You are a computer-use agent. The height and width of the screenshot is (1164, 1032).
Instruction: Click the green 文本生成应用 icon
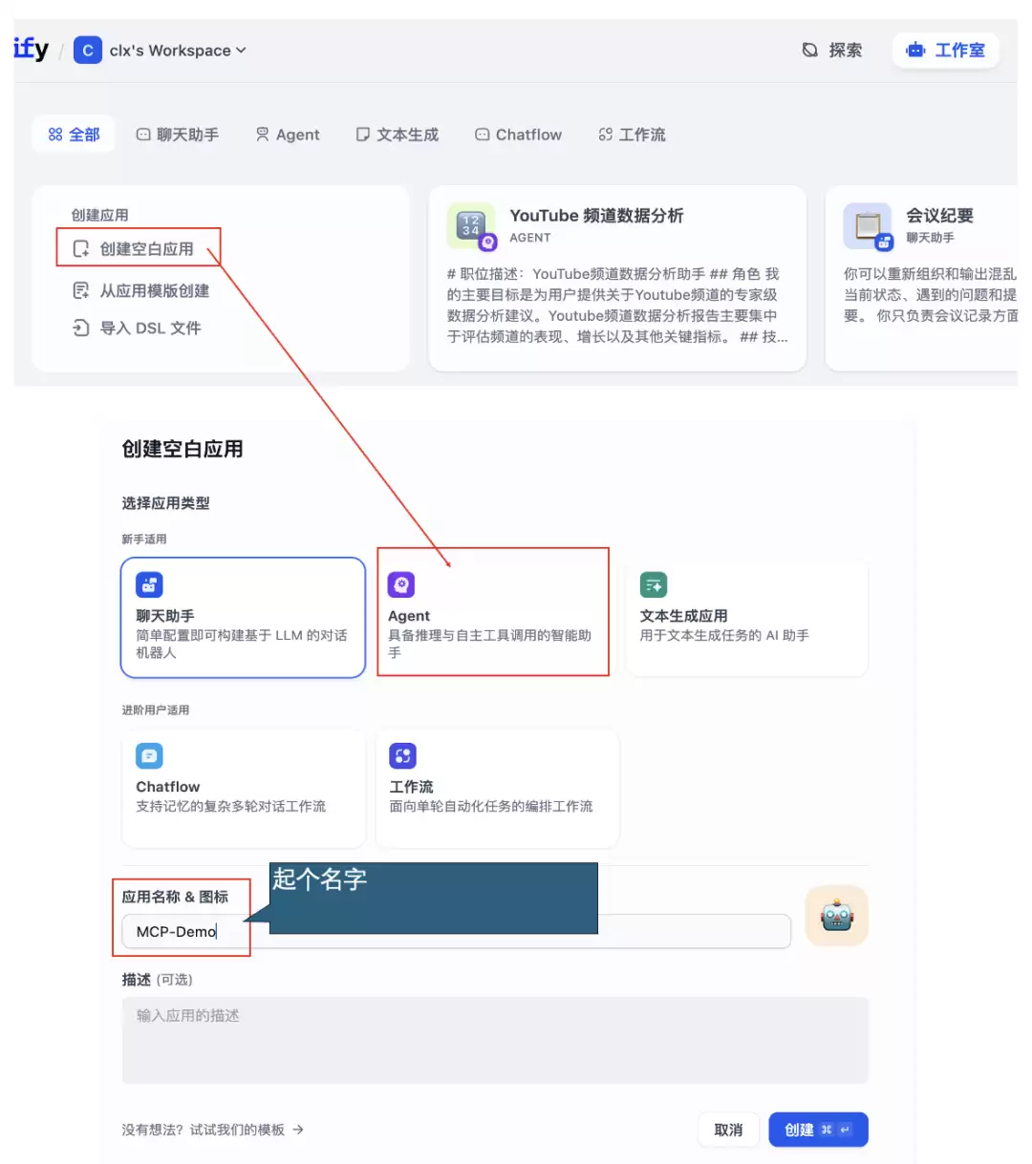click(x=654, y=584)
